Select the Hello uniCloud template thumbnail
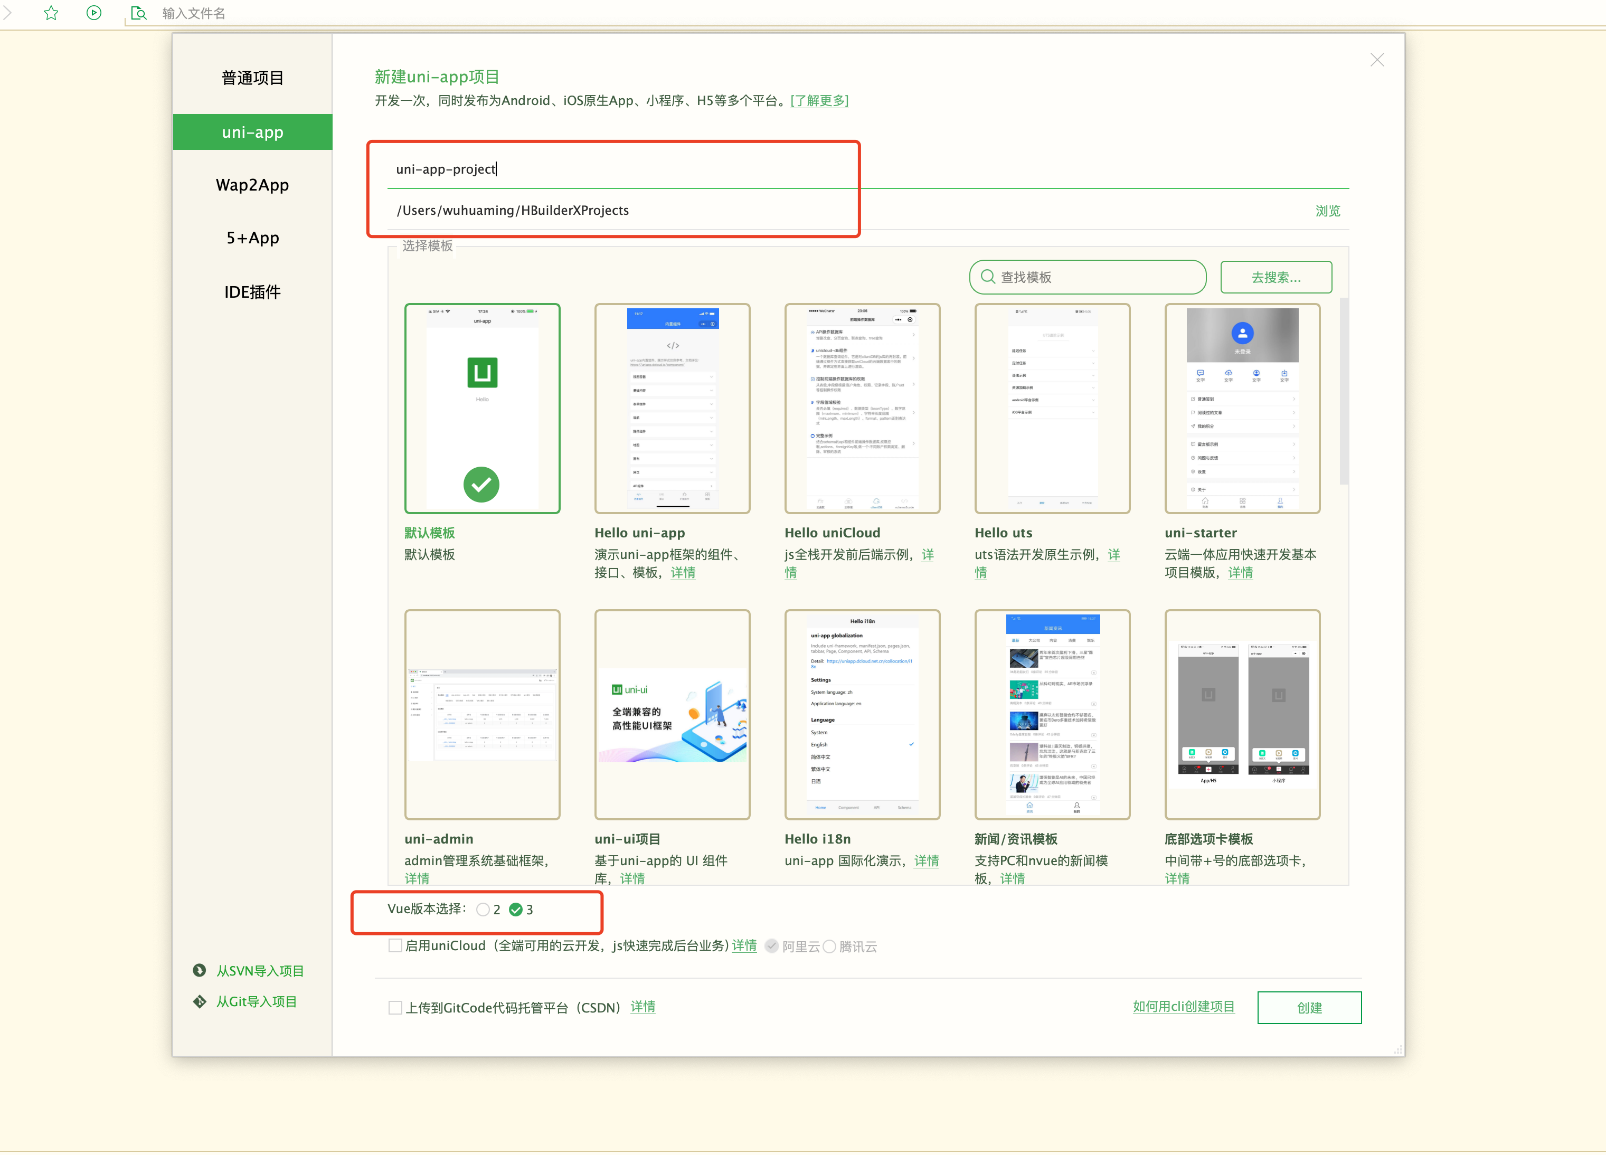This screenshot has height=1155, width=1606. coord(862,409)
